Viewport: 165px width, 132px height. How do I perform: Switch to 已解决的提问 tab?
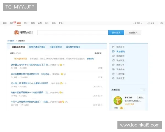(56, 47)
